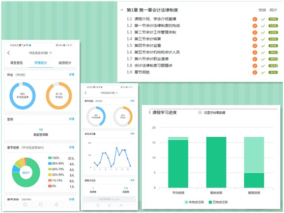Tap back arrow on the middle phone screen
The image size is (284, 213).
point(86,93)
